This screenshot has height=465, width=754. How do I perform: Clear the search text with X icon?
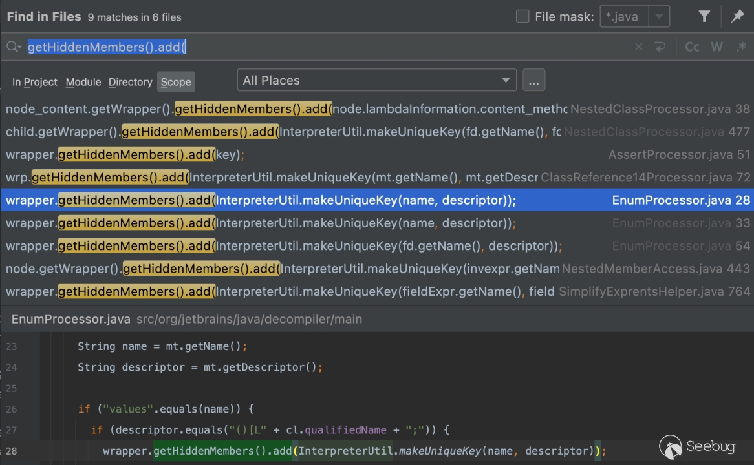click(x=639, y=47)
